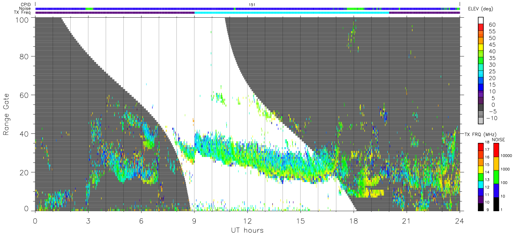Pick the black bottom segment of the TX FRQ bar
The height and width of the screenshot is (239, 517).
click(481, 207)
